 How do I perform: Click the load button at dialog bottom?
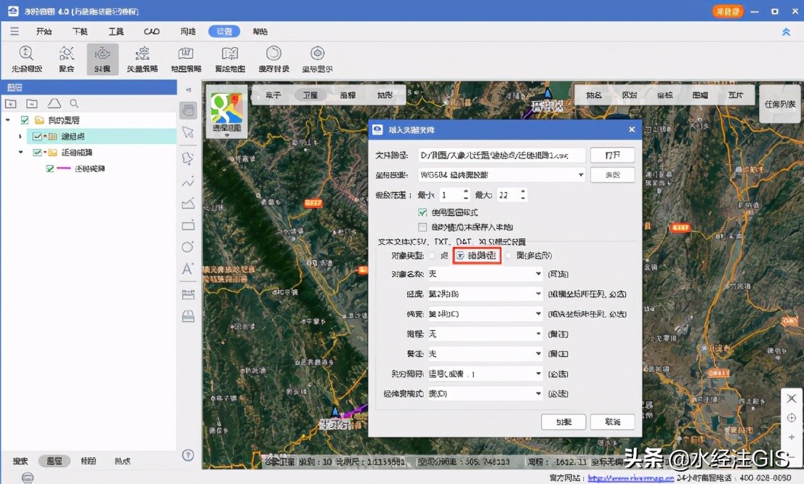click(563, 422)
